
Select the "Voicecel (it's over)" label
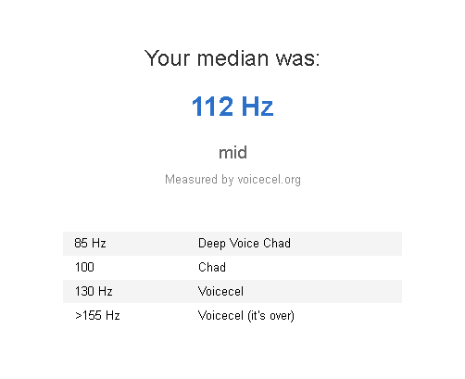(x=246, y=316)
